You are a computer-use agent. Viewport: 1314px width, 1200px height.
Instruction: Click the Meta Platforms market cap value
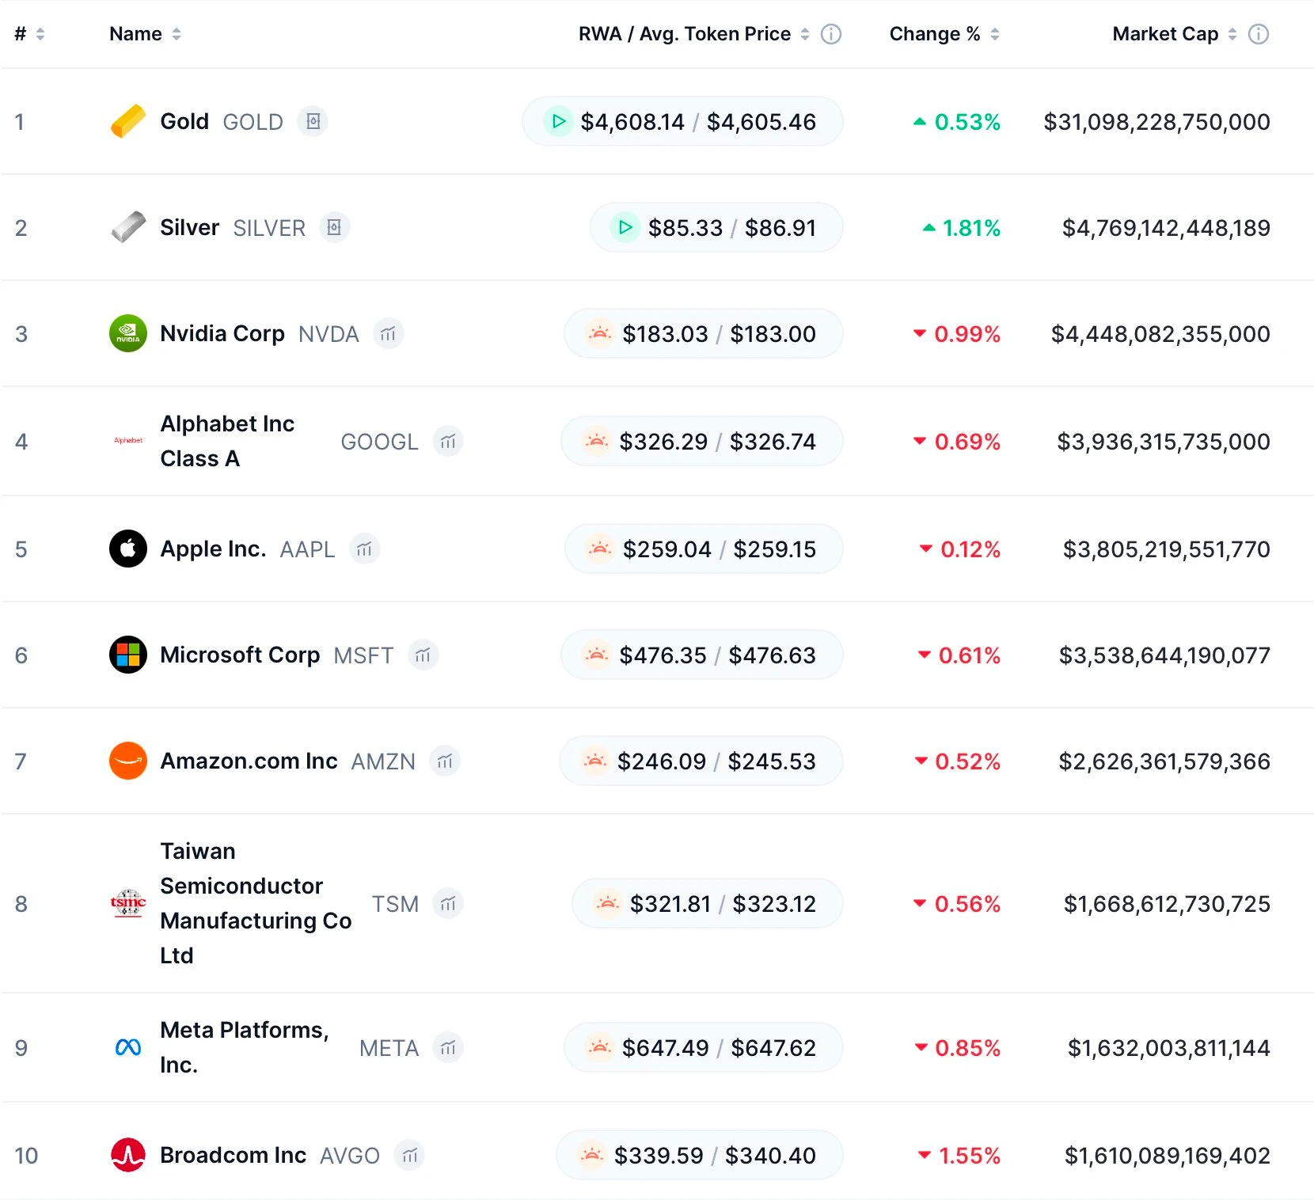click(1168, 1048)
